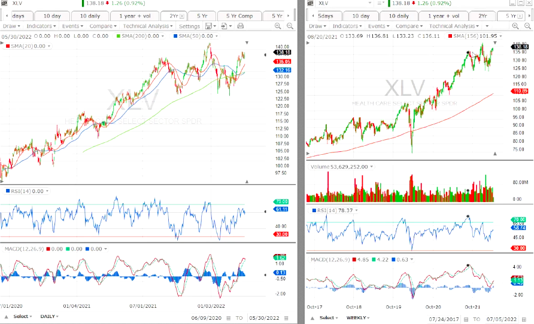Open the DAILY frequency dropdown
Viewport: 534px width, 324px height.
pyautogui.click(x=49, y=316)
